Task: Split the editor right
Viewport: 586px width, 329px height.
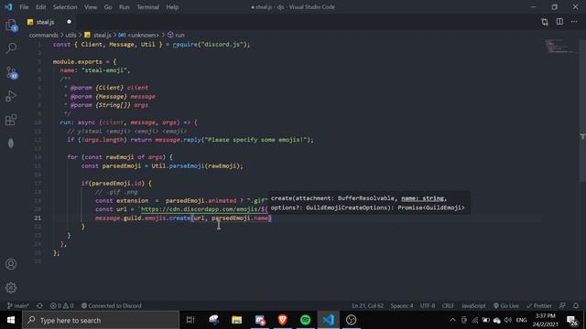Action: [559, 22]
